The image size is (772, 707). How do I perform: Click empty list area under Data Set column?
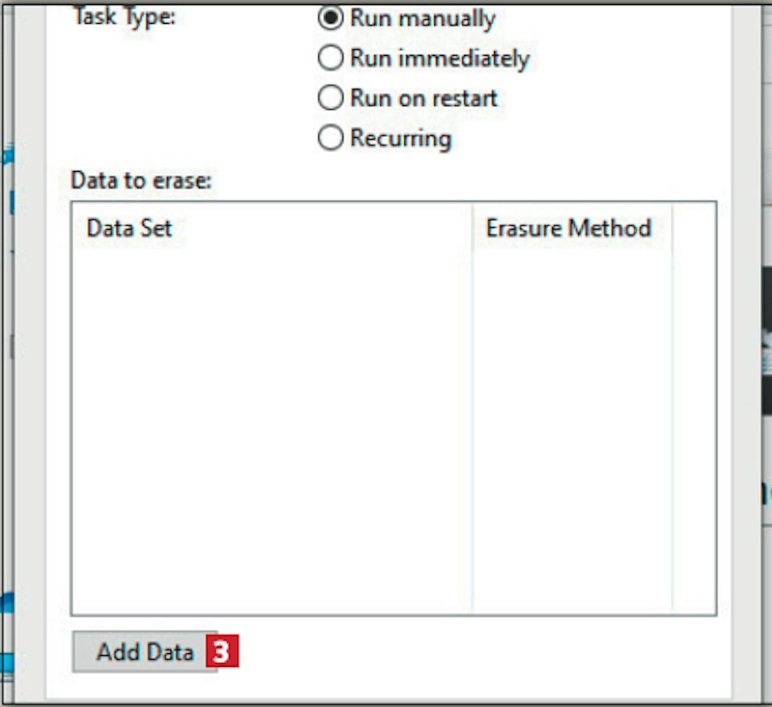point(272,433)
